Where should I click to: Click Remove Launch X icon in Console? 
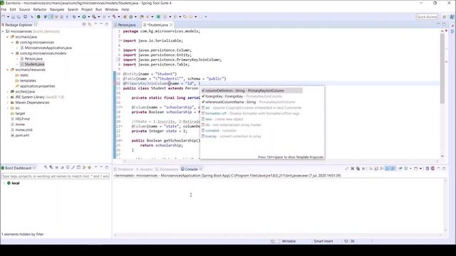353,169
